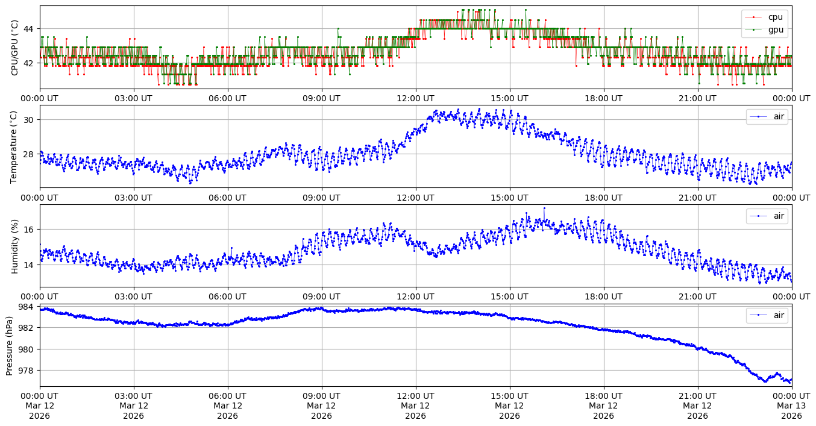Click the Temperature (°C) y-axis label

(x=15, y=146)
